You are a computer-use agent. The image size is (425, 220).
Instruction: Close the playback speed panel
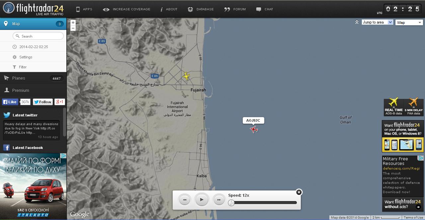[299, 192]
